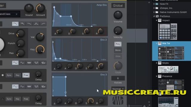Click the Env 2 Release knob
191x107 pixels.
click(x=101, y=66)
